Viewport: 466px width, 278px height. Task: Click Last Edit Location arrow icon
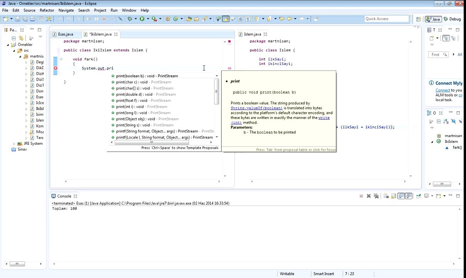click(x=281, y=19)
